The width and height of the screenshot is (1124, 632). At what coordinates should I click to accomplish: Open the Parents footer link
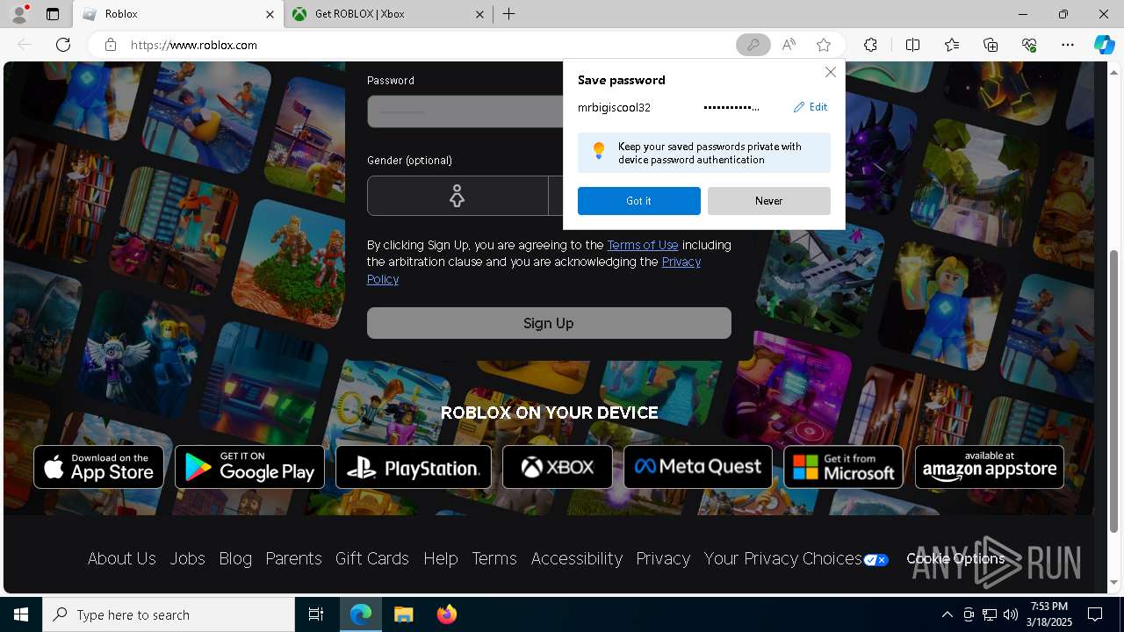(293, 558)
